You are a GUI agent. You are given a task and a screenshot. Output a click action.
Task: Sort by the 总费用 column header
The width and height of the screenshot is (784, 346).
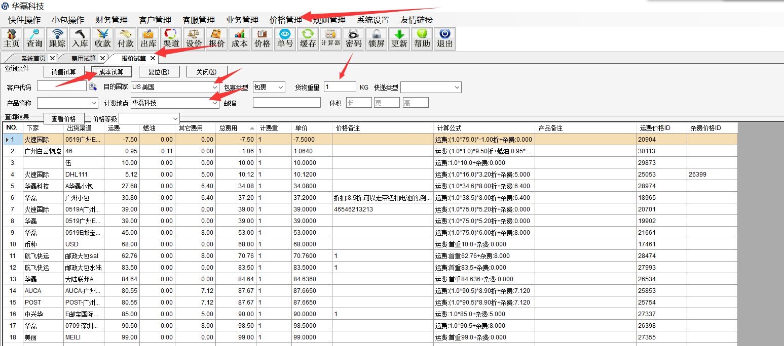(x=235, y=128)
